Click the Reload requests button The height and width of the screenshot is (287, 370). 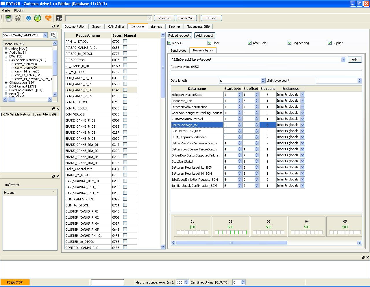click(x=180, y=36)
